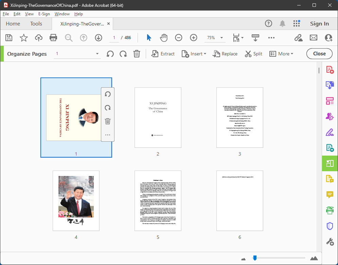Upload the file to cloud storage
This screenshot has height=265, width=338.
(x=39, y=38)
